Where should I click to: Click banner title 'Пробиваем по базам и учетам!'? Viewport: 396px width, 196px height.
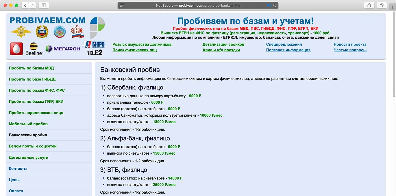tap(245, 21)
